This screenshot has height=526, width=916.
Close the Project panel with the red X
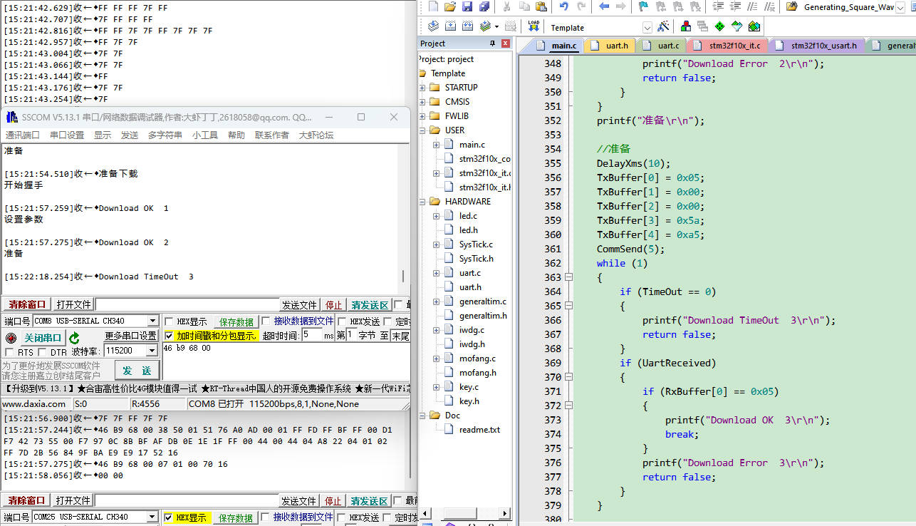506,43
